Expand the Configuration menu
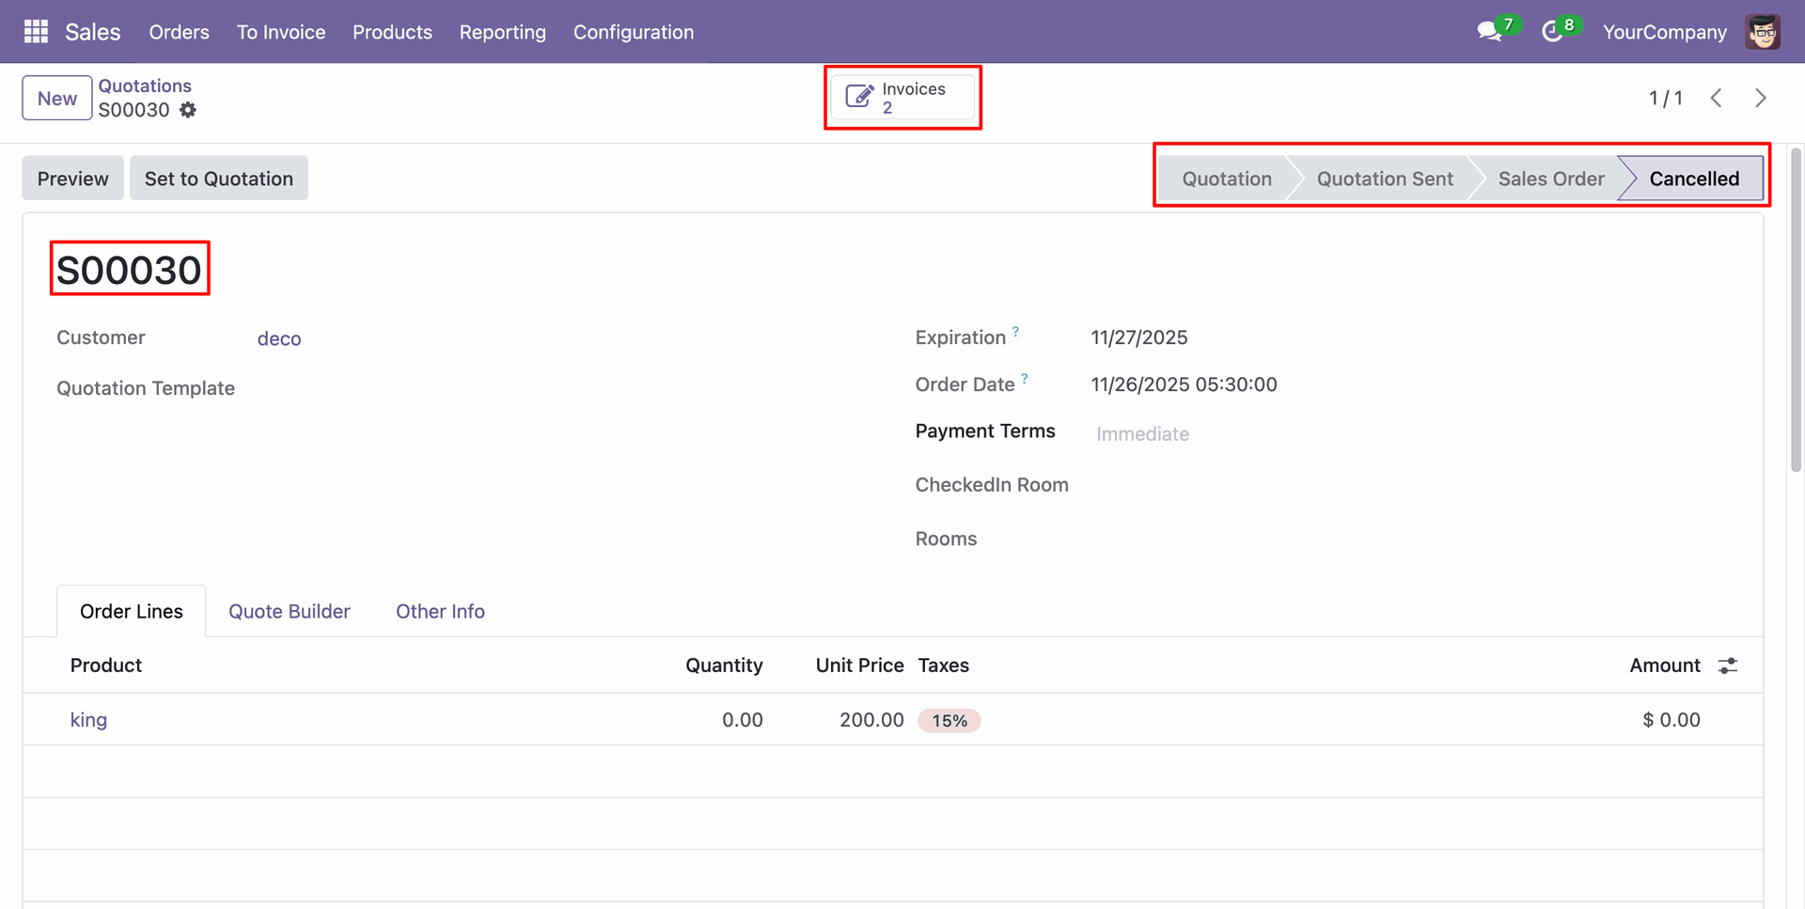This screenshot has width=1805, height=909. point(634,32)
